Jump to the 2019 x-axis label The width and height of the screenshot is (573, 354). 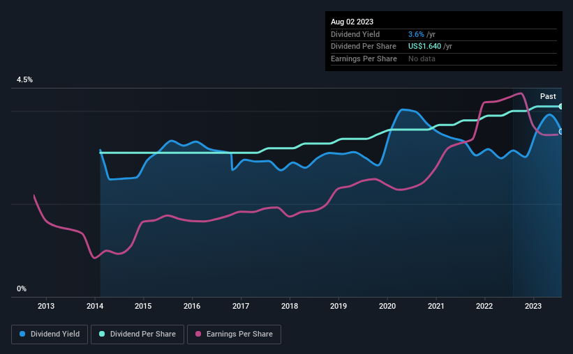pos(338,306)
